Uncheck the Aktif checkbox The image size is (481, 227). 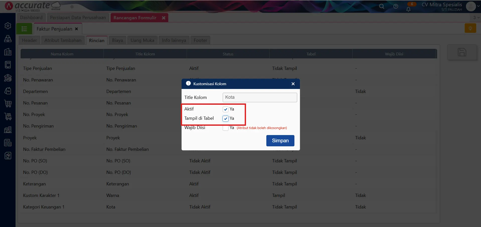pyautogui.click(x=225, y=109)
